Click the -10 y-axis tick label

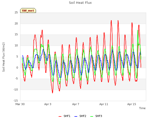tap(16, 90)
